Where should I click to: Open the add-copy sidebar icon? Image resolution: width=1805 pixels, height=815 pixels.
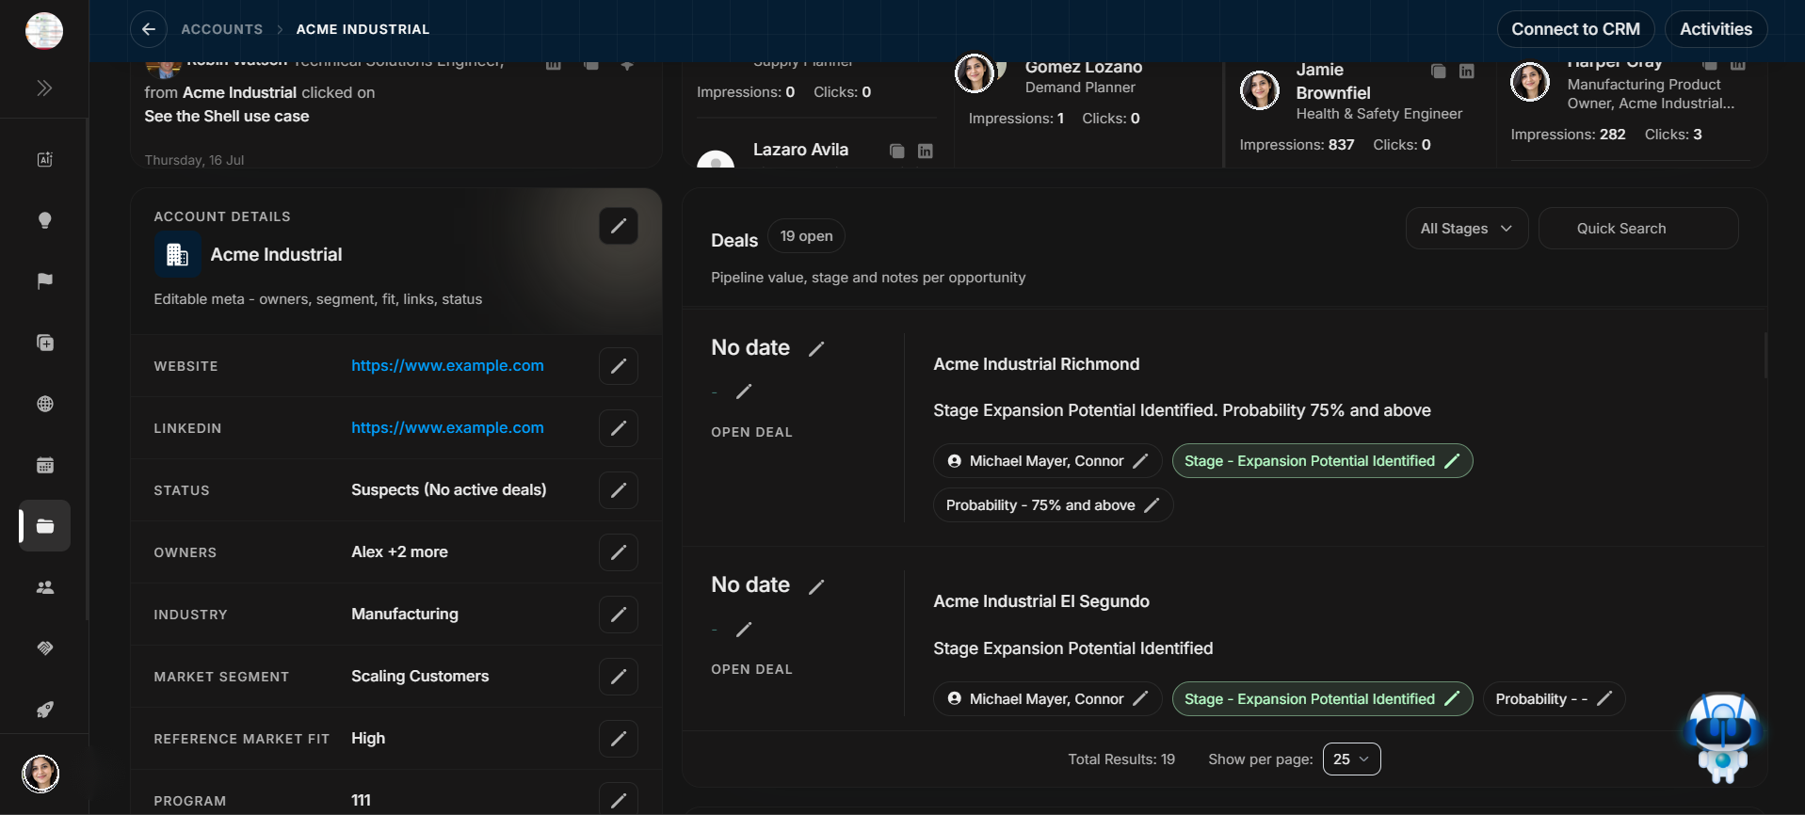[x=44, y=343]
